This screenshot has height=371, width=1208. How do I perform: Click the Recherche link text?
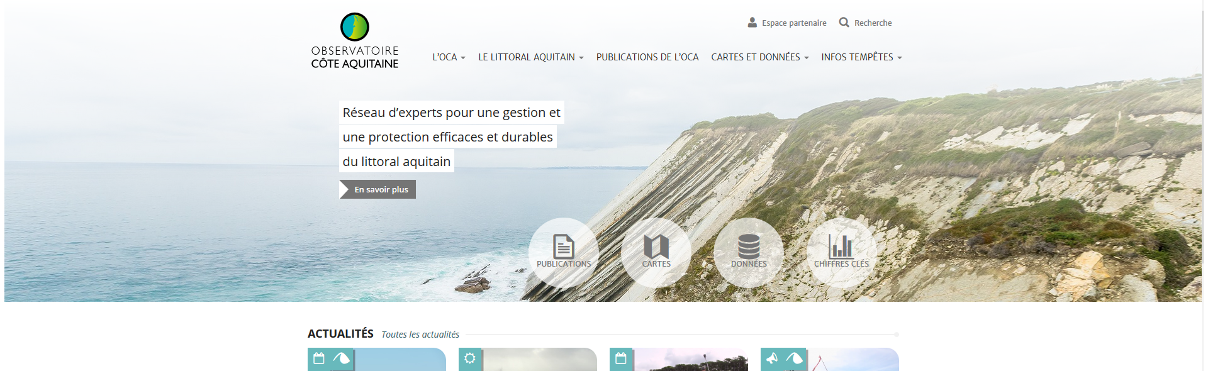pos(873,23)
